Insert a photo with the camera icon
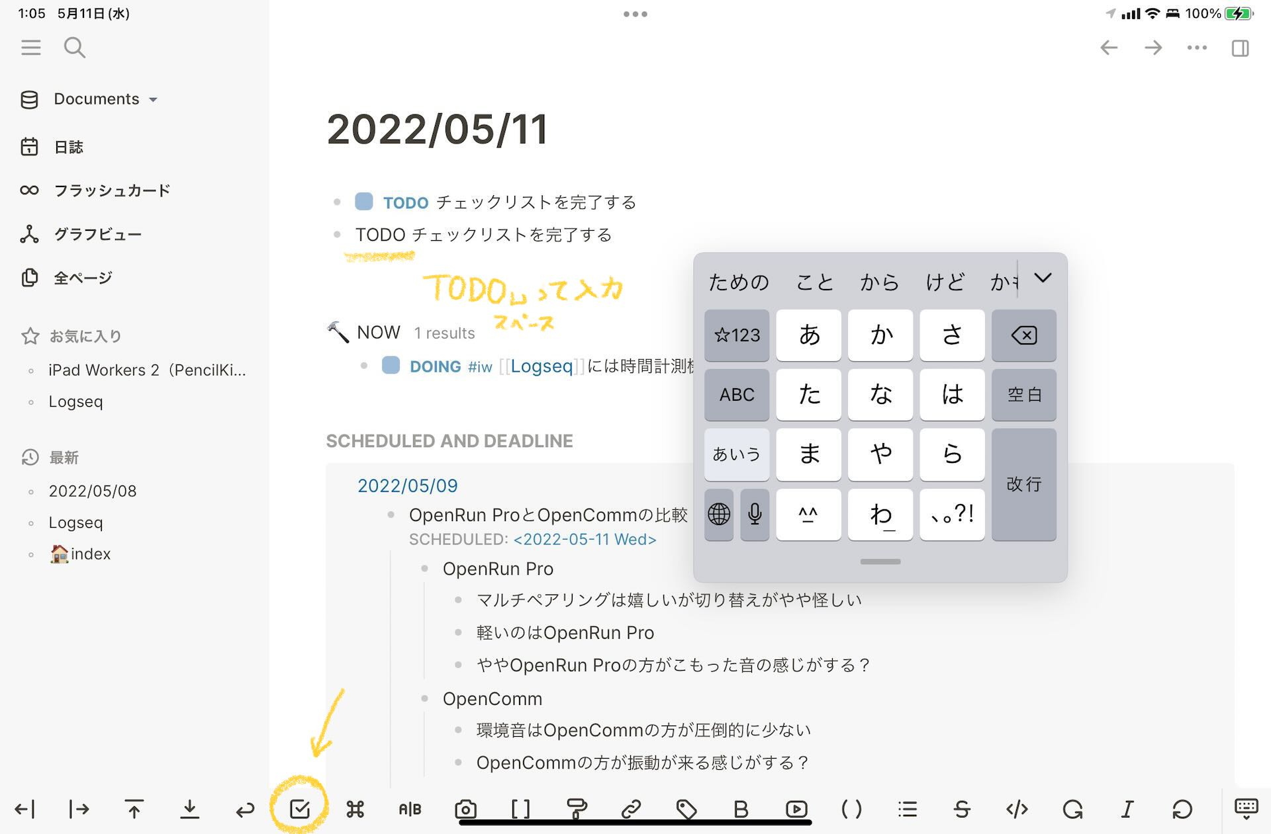 pyautogui.click(x=465, y=809)
